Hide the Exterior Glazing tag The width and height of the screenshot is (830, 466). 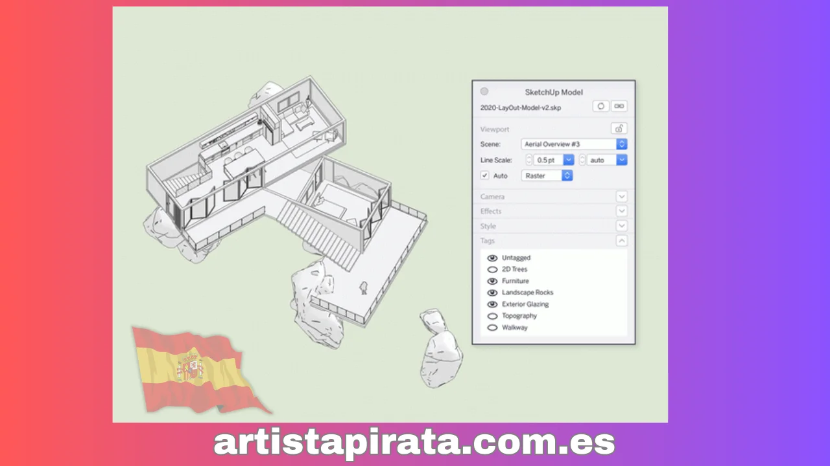[492, 304]
